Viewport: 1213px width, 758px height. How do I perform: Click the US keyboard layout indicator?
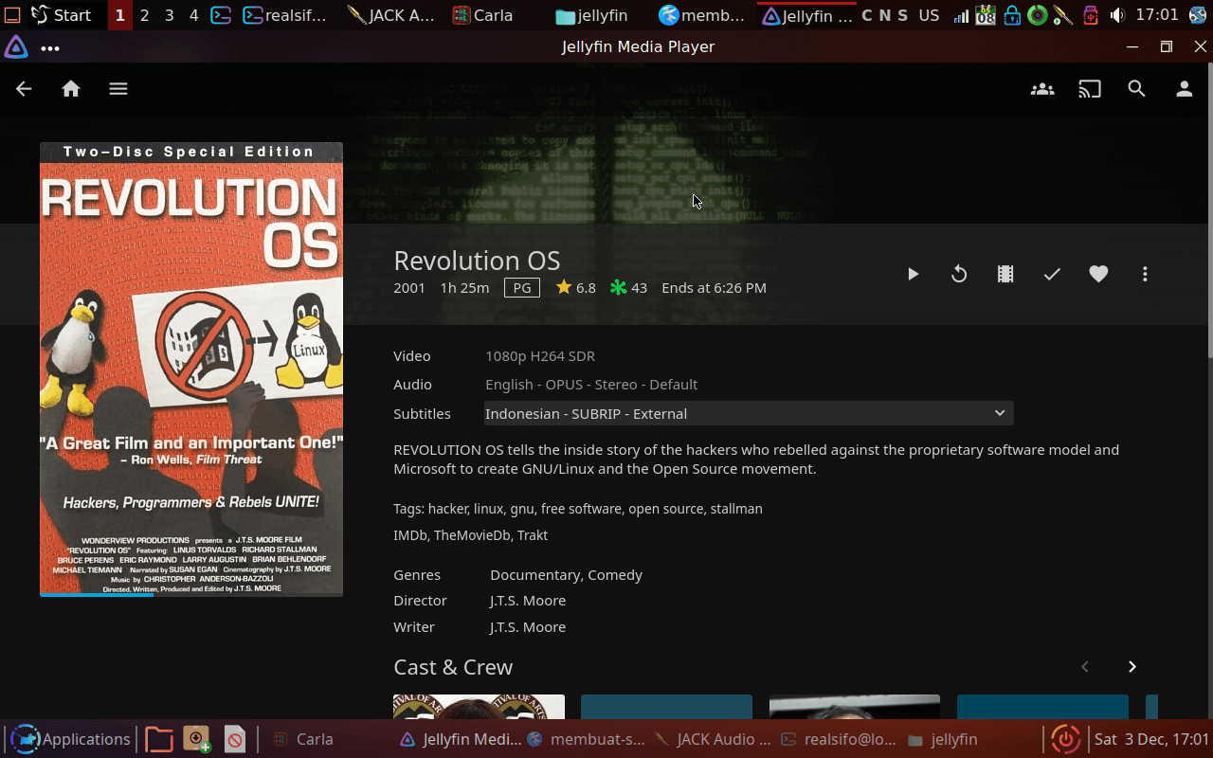tap(930, 15)
